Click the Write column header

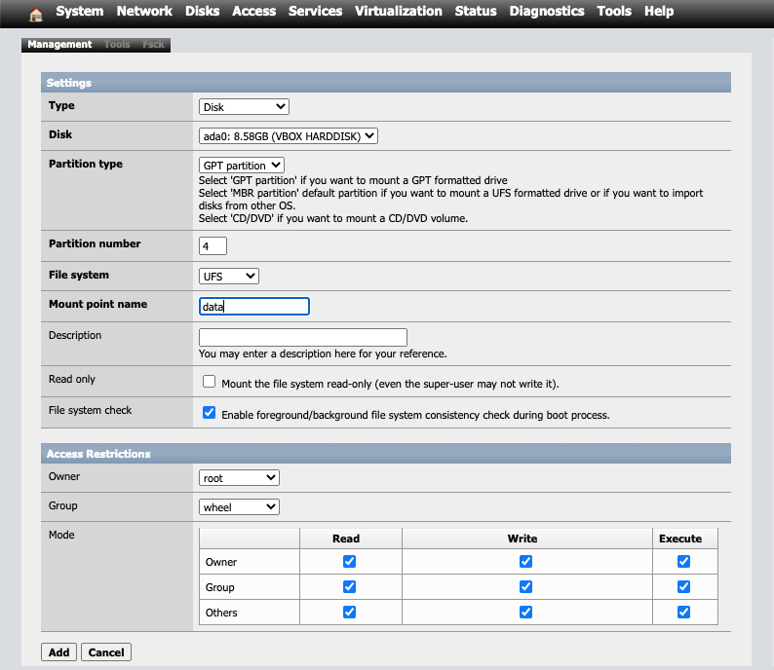[522, 539]
